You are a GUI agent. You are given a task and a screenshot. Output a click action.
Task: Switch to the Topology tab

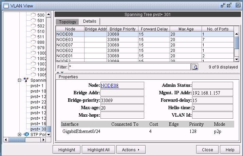click(x=68, y=22)
